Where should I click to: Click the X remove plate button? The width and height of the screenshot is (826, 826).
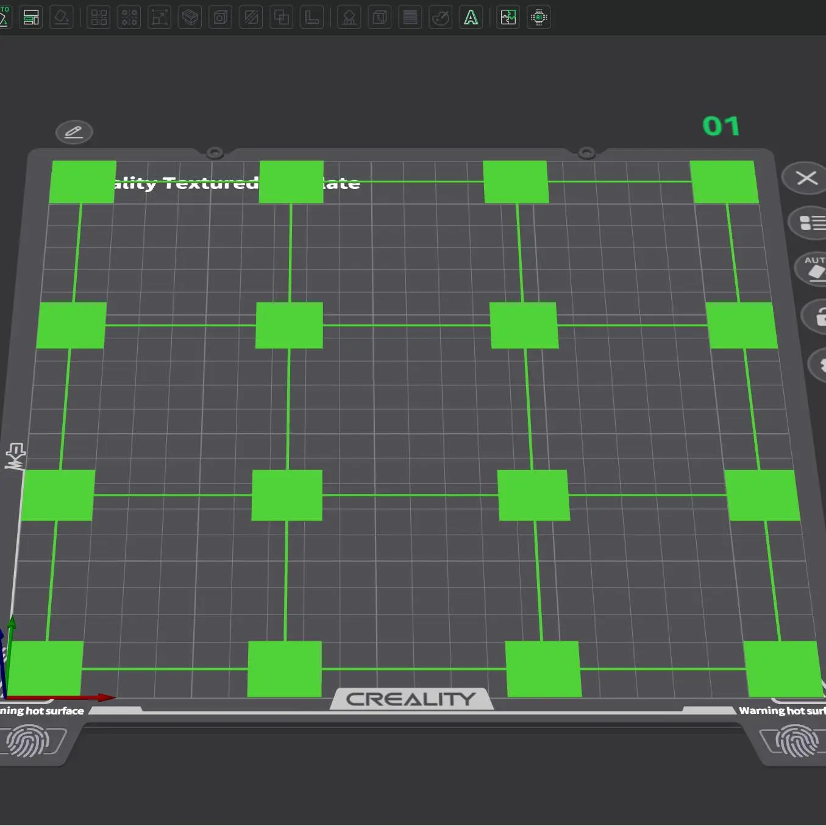tap(805, 178)
